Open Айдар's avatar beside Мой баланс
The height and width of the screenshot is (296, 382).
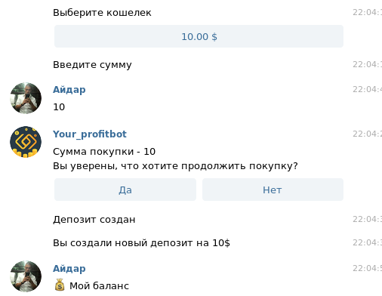[26, 276]
